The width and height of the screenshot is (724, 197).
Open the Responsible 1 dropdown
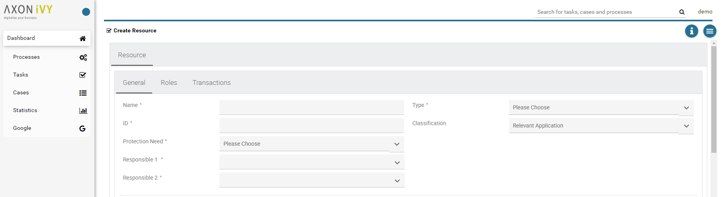(397, 162)
